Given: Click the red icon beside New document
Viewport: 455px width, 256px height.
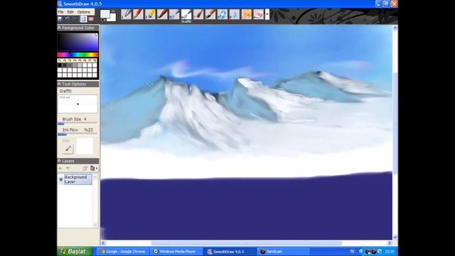Looking at the screenshot, I should click(91, 19).
